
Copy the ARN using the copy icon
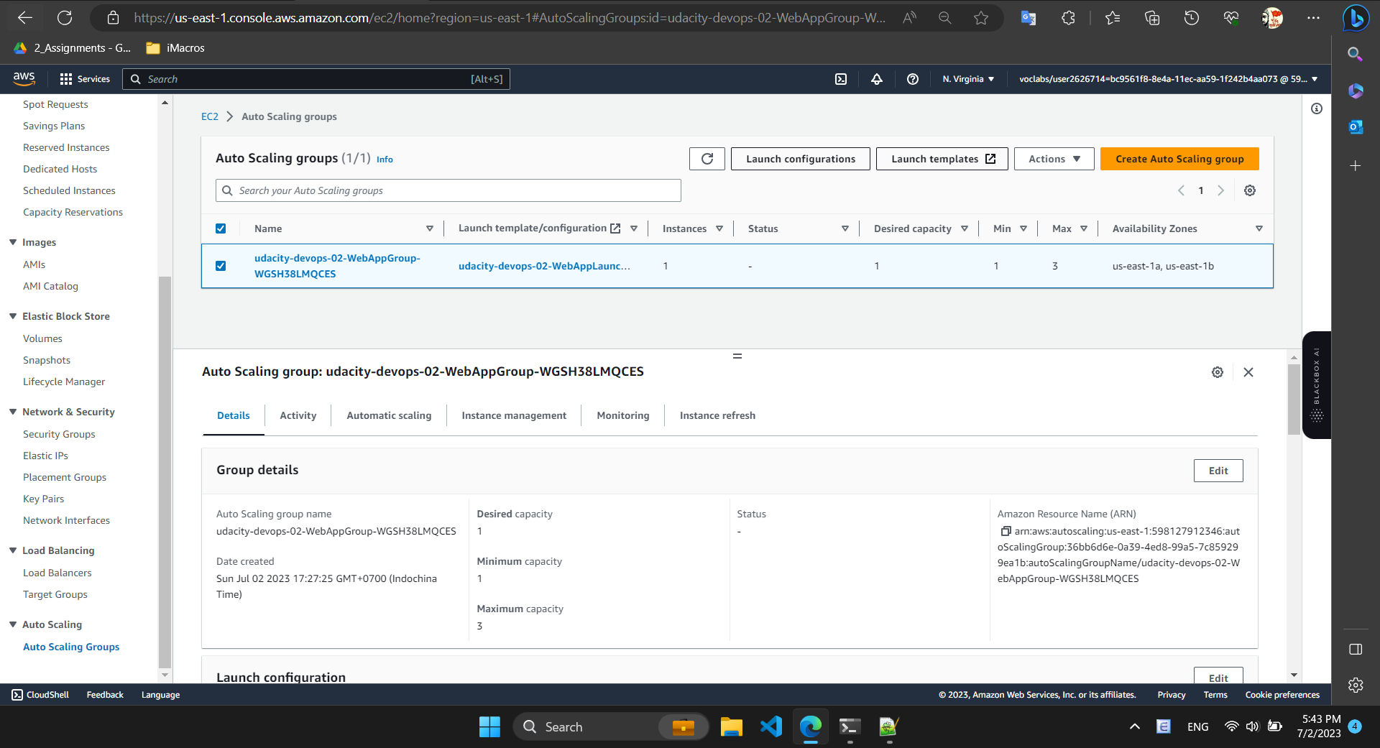1006,531
